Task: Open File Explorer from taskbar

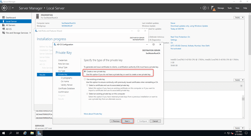Action: pos(32,133)
